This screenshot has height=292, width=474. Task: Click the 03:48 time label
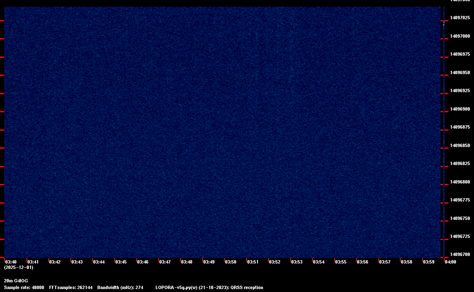[186, 262]
